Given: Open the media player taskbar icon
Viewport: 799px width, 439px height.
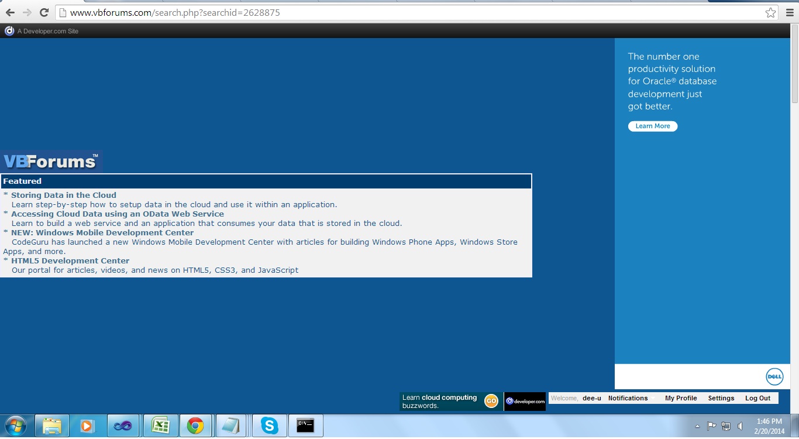Looking at the screenshot, I should (87, 426).
